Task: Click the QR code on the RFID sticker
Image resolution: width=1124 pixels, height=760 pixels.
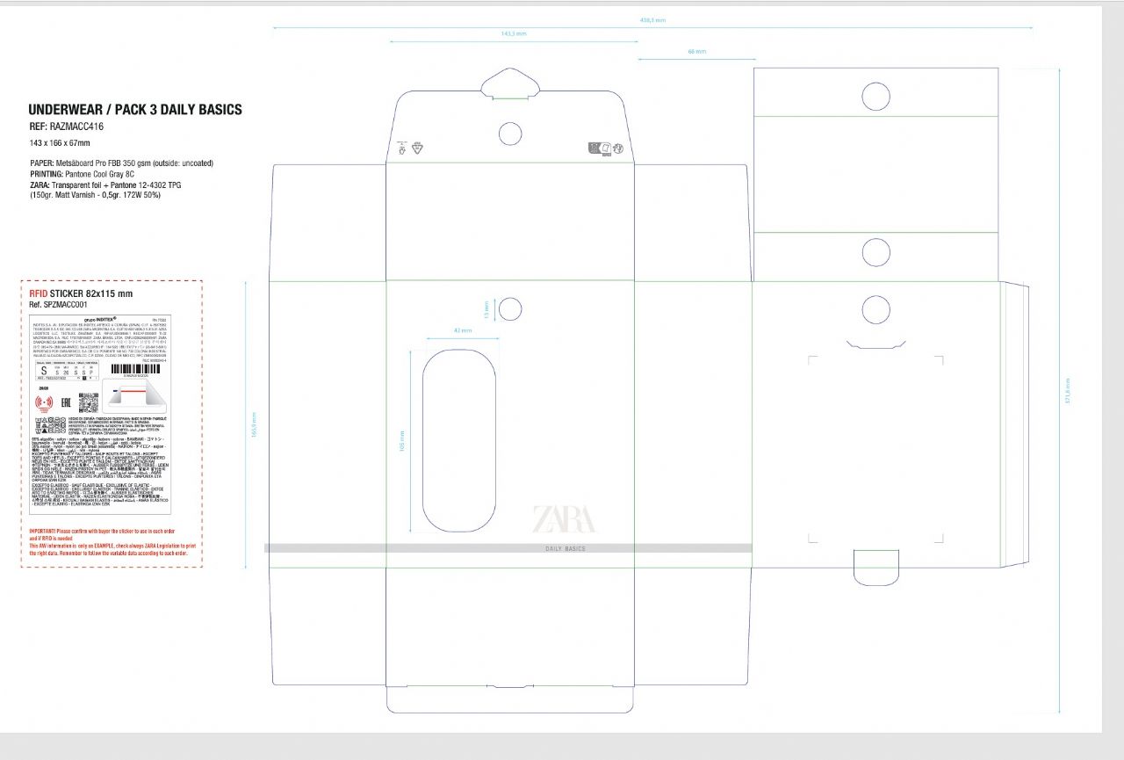Action: click(x=86, y=403)
